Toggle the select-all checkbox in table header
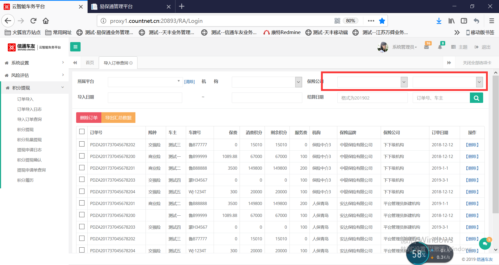Screen dimensions: 499x265 click(x=82, y=132)
